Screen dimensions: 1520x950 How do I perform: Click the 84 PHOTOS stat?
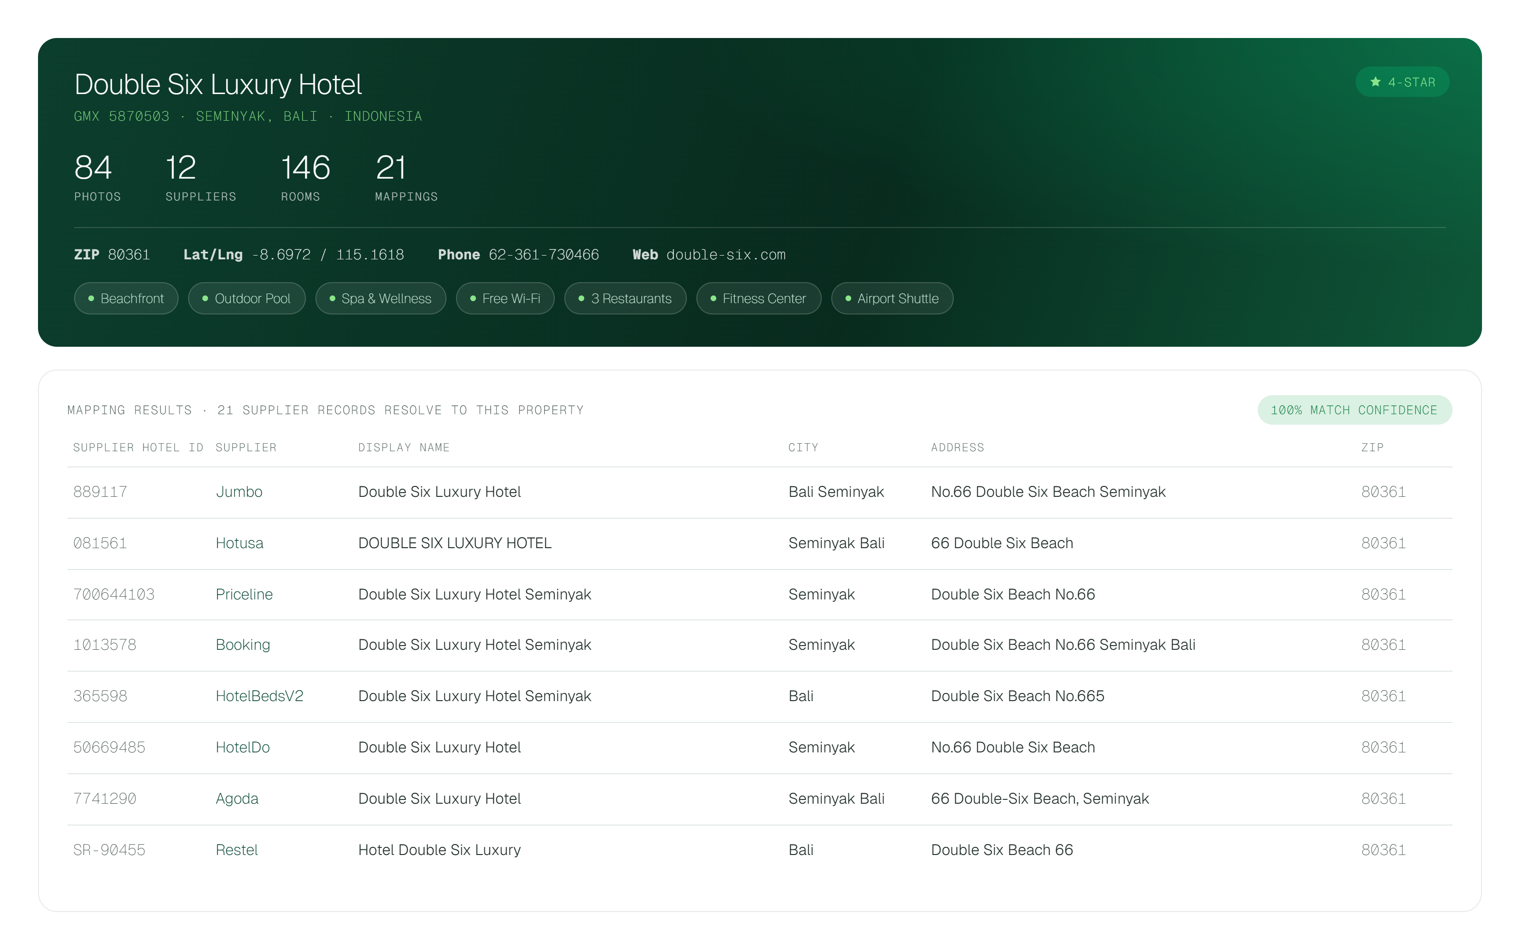tap(97, 178)
